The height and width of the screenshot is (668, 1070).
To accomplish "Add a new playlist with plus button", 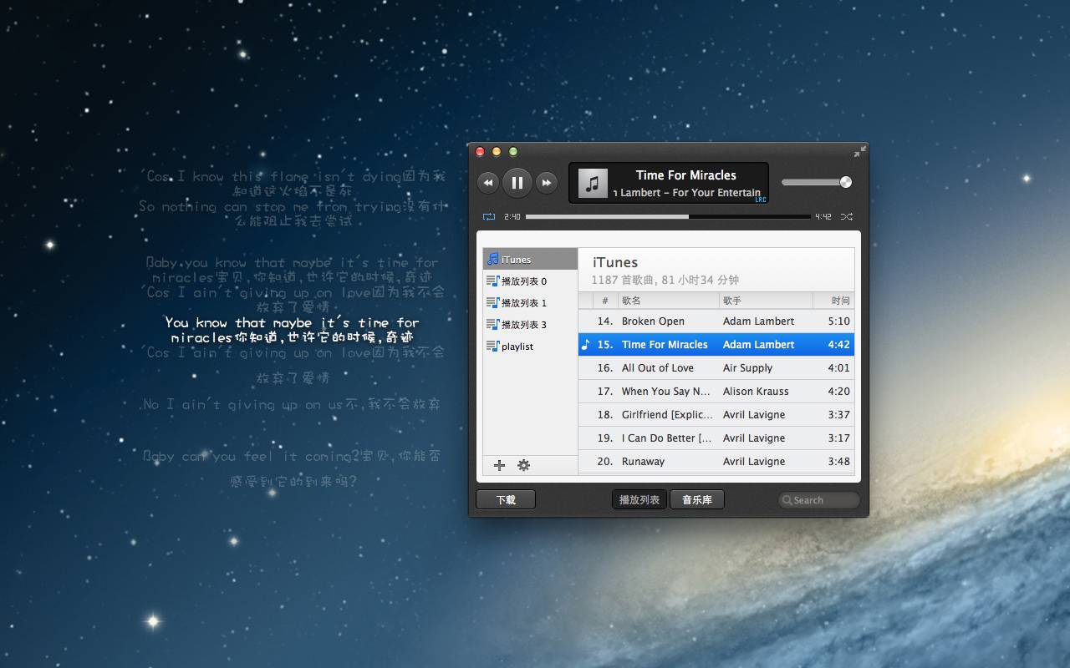I will (500, 465).
